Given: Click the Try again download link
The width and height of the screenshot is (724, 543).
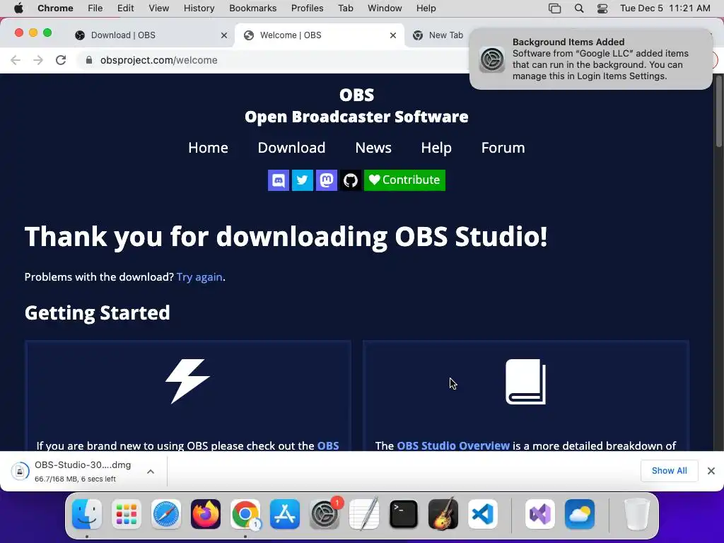Looking at the screenshot, I should pyautogui.click(x=199, y=277).
